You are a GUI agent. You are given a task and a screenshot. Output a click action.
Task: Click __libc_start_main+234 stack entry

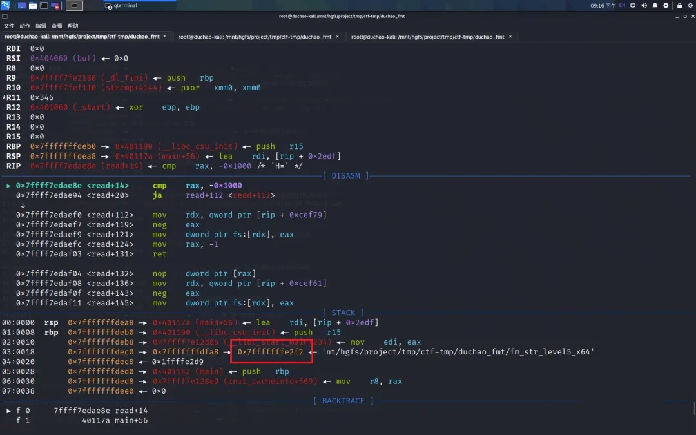pos(242,342)
